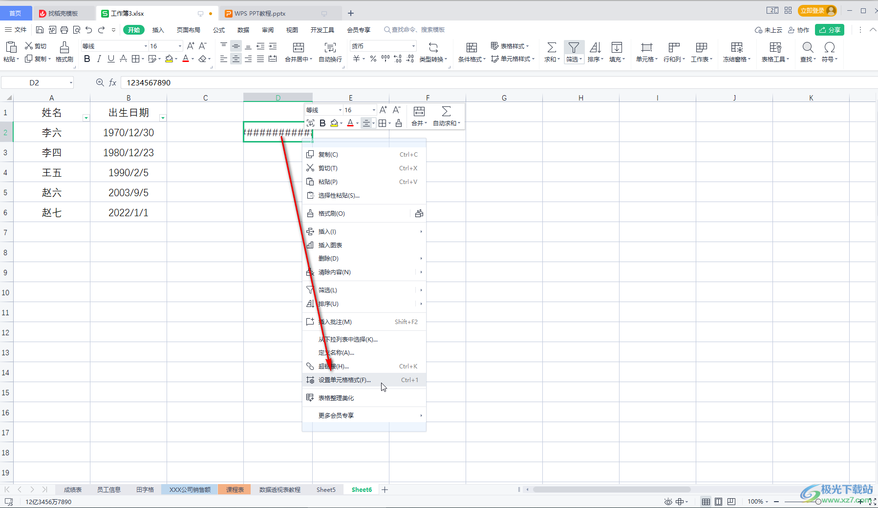Open mini toolbar font size dropdown
This screenshot has width=878, height=508.
pos(374,110)
